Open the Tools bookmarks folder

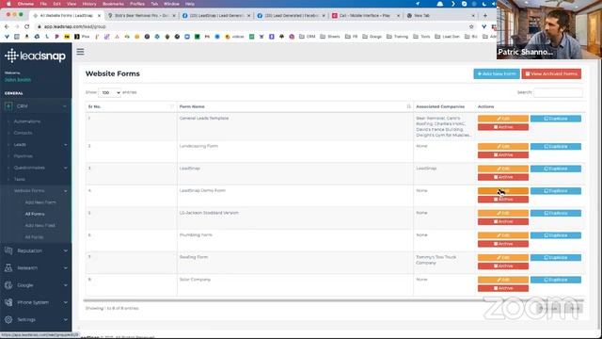click(x=421, y=37)
